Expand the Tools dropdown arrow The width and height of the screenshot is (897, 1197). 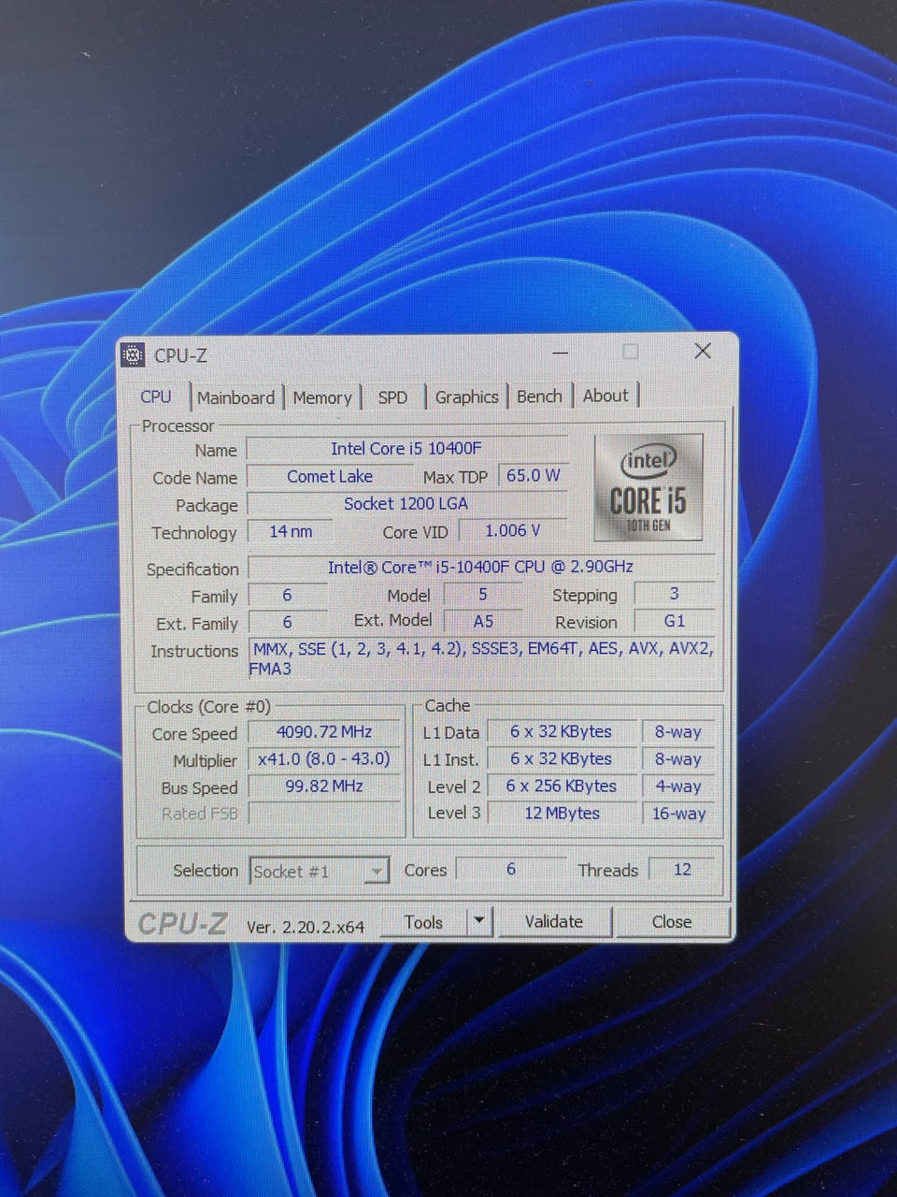tap(478, 921)
